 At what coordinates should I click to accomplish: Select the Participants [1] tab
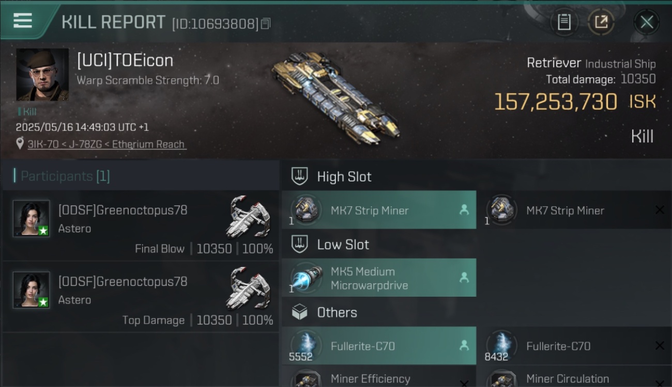(x=65, y=176)
